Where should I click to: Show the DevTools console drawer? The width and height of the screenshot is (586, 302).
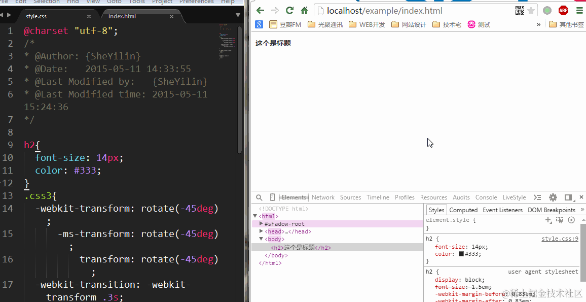[x=537, y=197]
